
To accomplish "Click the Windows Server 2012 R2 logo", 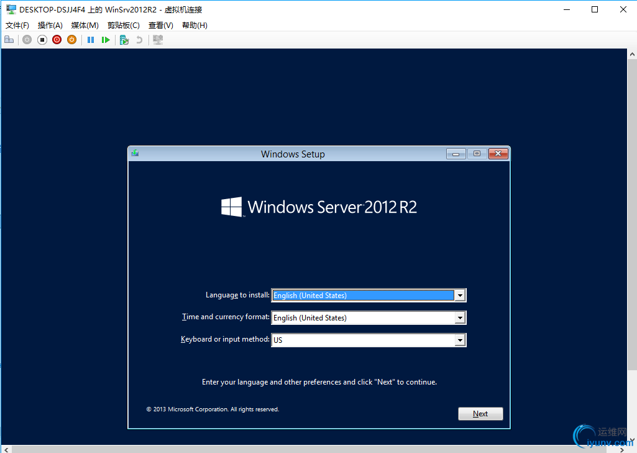I will coord(319,207).
